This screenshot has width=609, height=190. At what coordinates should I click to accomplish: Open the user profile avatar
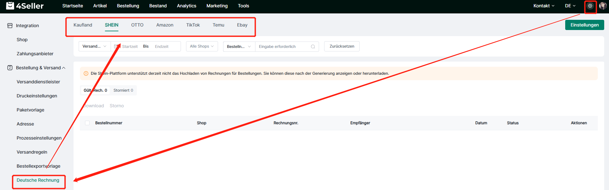pos(603,6)
